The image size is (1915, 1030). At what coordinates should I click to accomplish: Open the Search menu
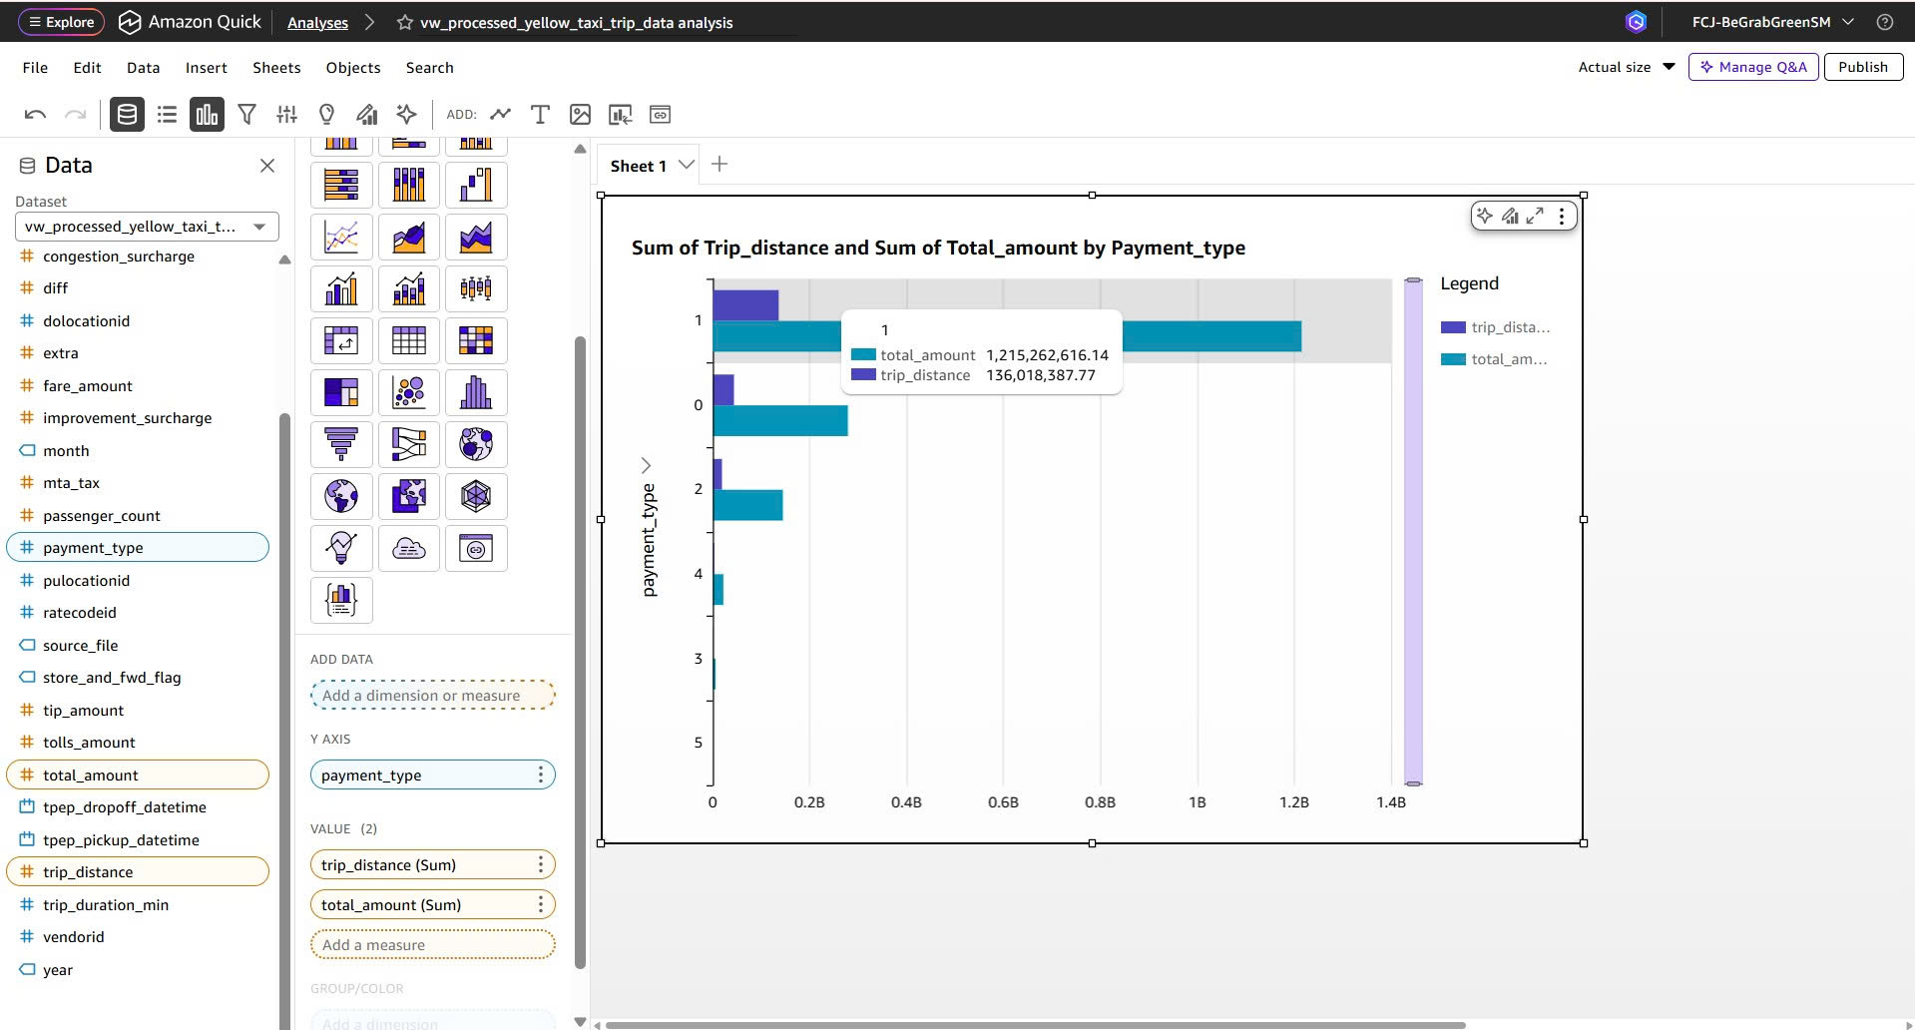coord(429,68)
